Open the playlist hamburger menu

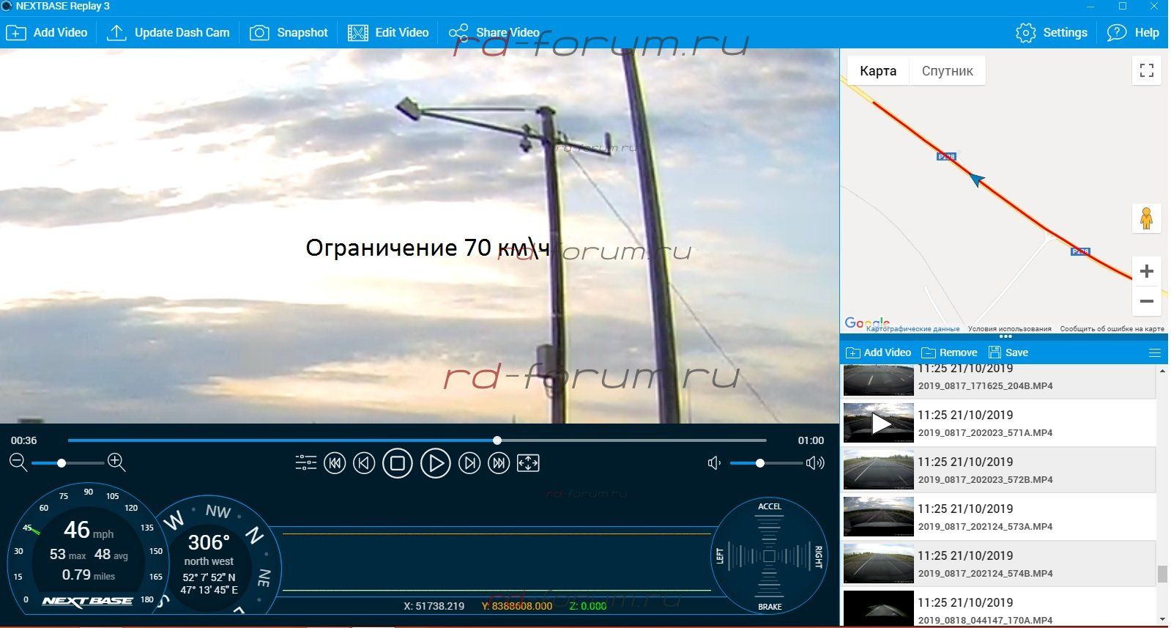click(1155, 352)
